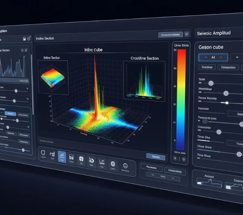This screenshot has height=215, width=243.
Task: Click the circular target icon in bottom toolbar
Action: (x=112, y=164)
